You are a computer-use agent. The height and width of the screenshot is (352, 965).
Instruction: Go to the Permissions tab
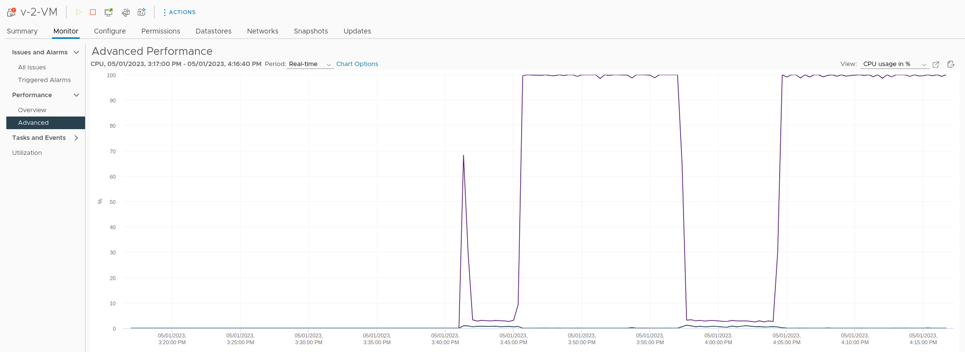point(161,31)
